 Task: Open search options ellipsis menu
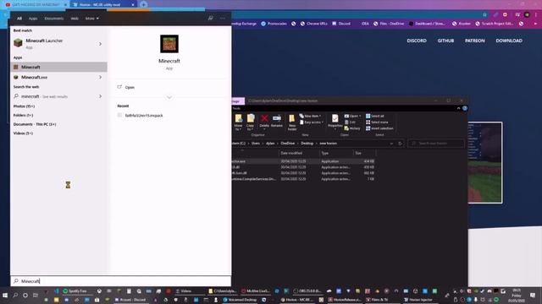point(223,18)
